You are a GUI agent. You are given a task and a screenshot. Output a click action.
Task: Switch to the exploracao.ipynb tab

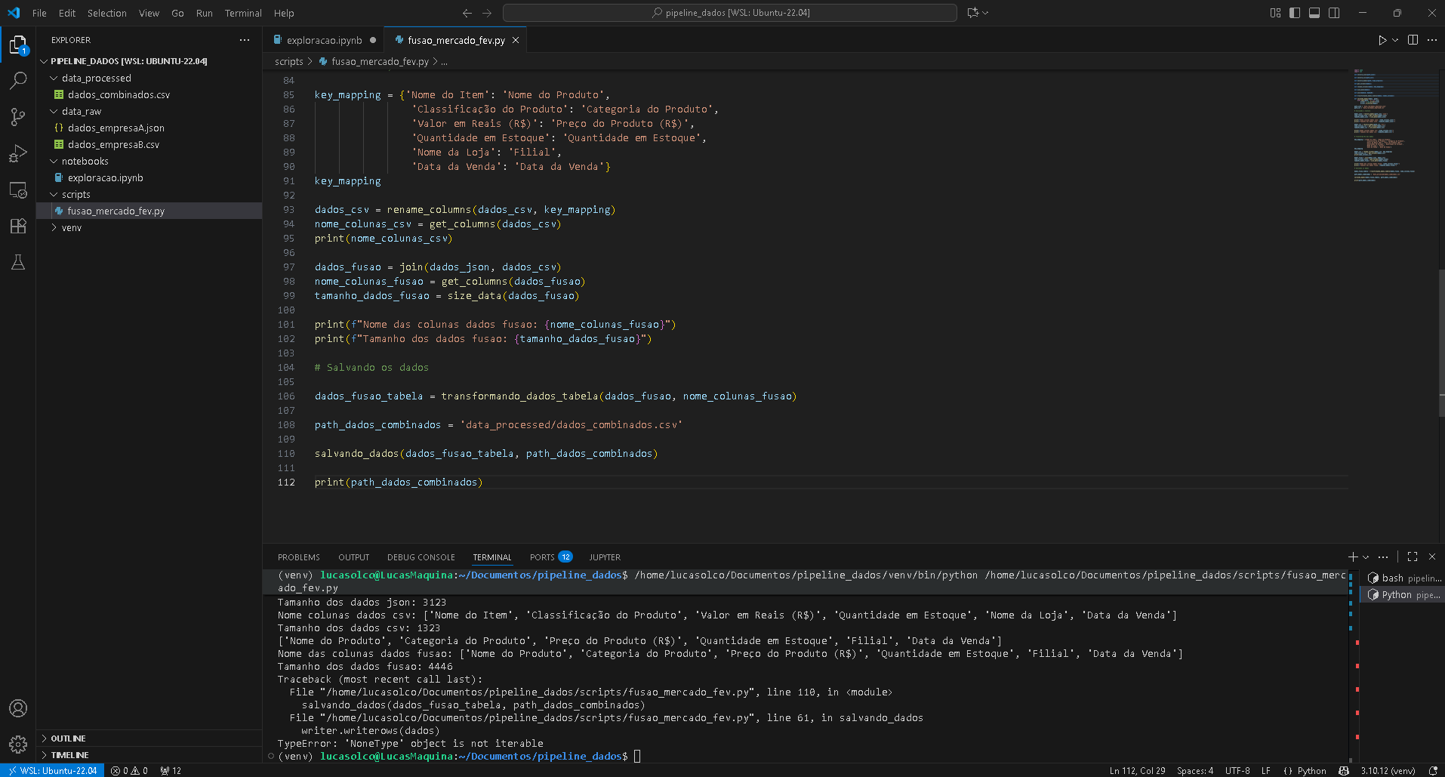pos(325,40)
